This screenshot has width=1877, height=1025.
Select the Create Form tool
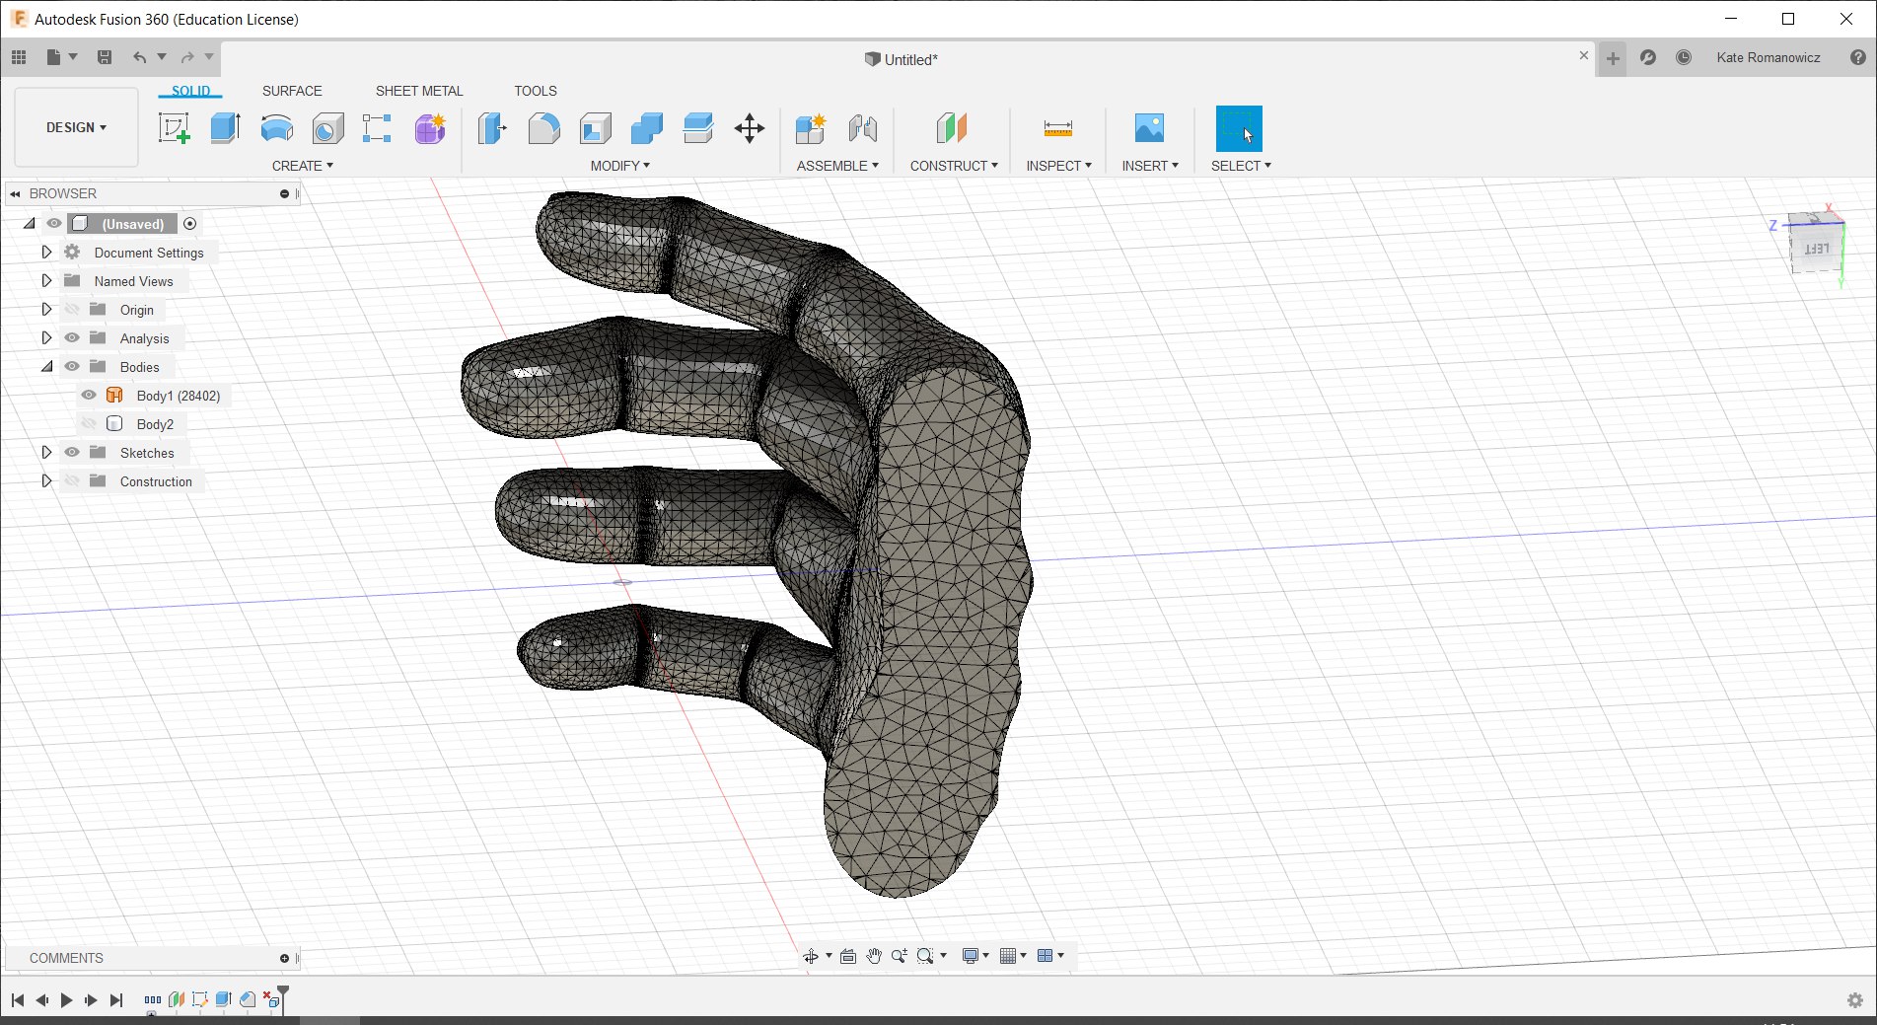429,128
